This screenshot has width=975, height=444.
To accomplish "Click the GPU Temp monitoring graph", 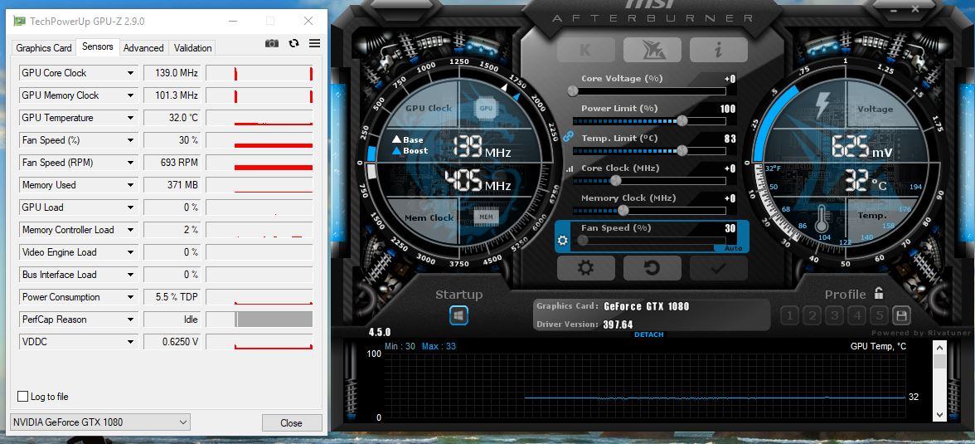I will (x=643, y=386).
